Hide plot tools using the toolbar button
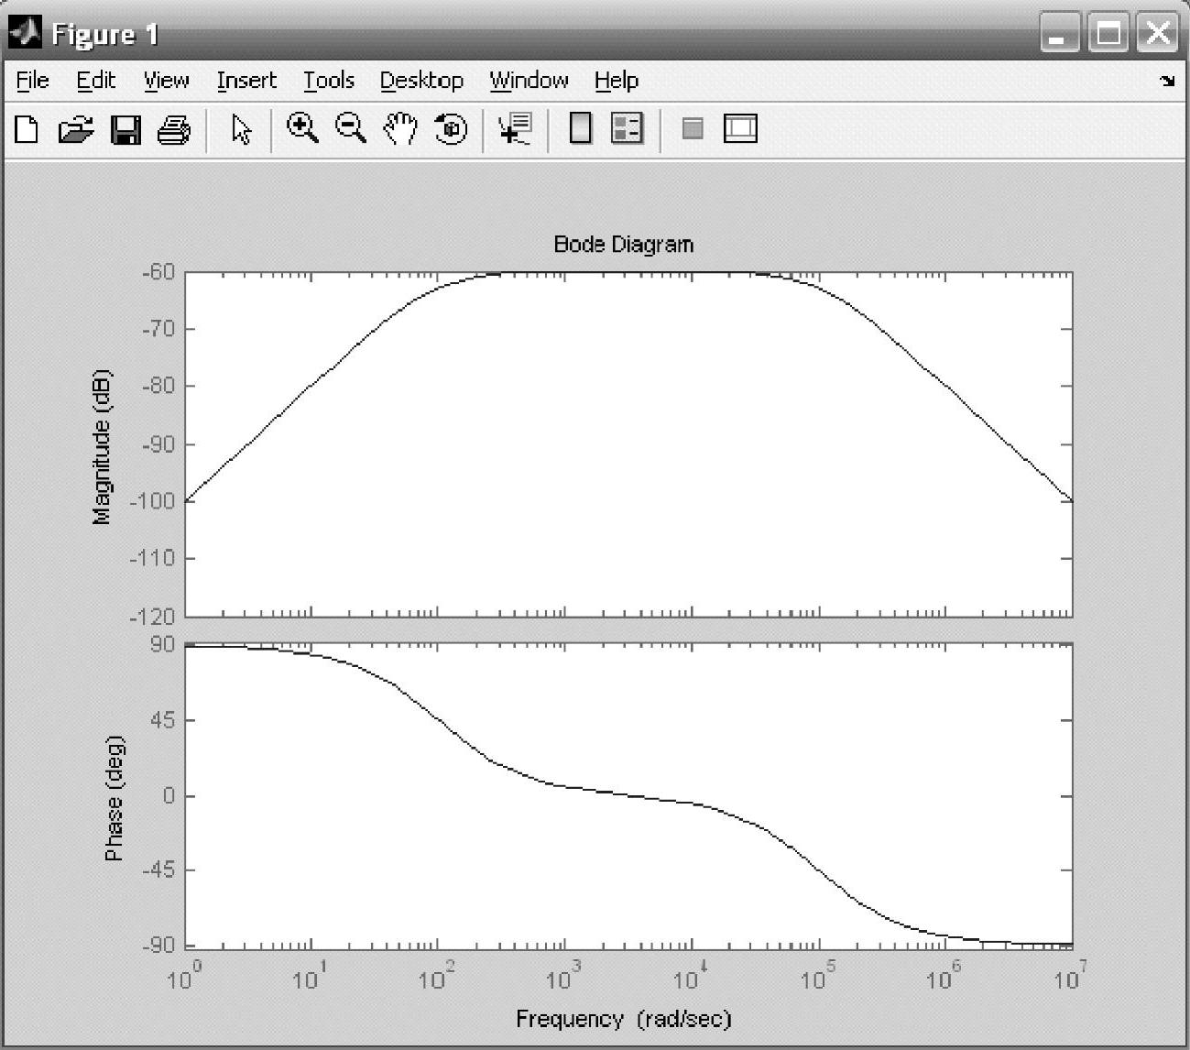1190x1050 pixels. point(693,128)
